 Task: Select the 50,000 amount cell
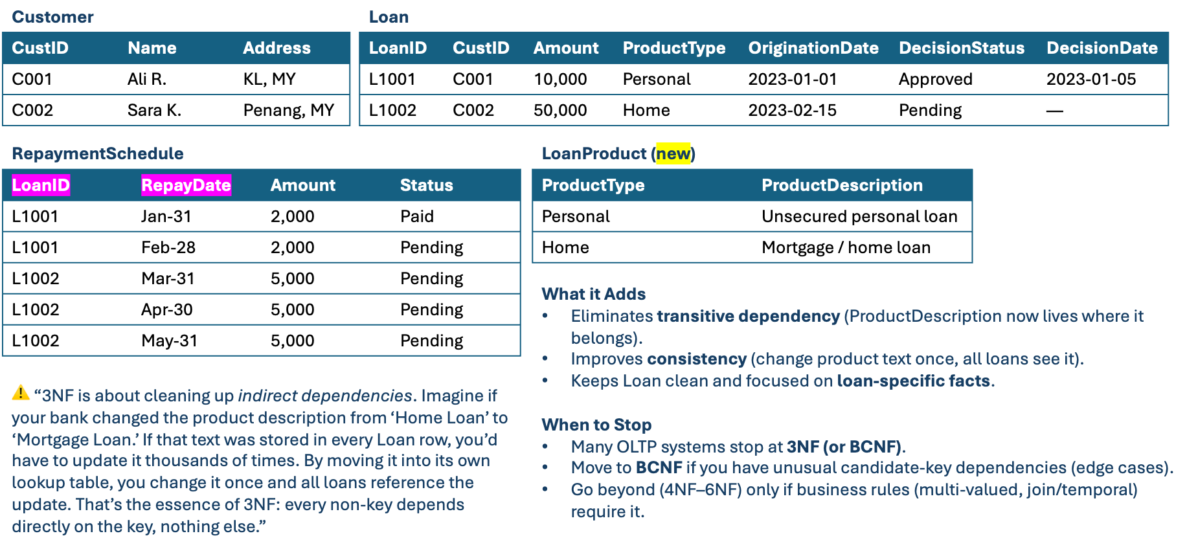click(560, 111)
